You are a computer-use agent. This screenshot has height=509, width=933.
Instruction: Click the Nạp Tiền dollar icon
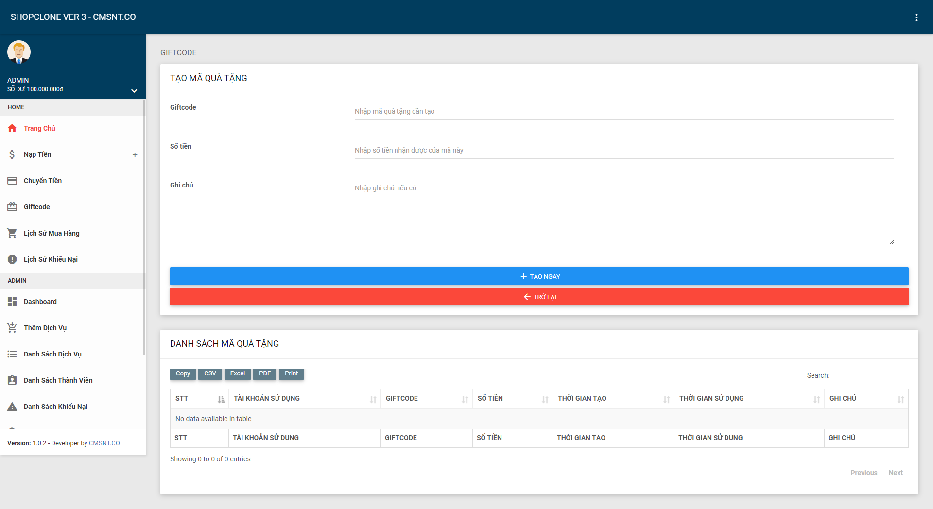12,154
